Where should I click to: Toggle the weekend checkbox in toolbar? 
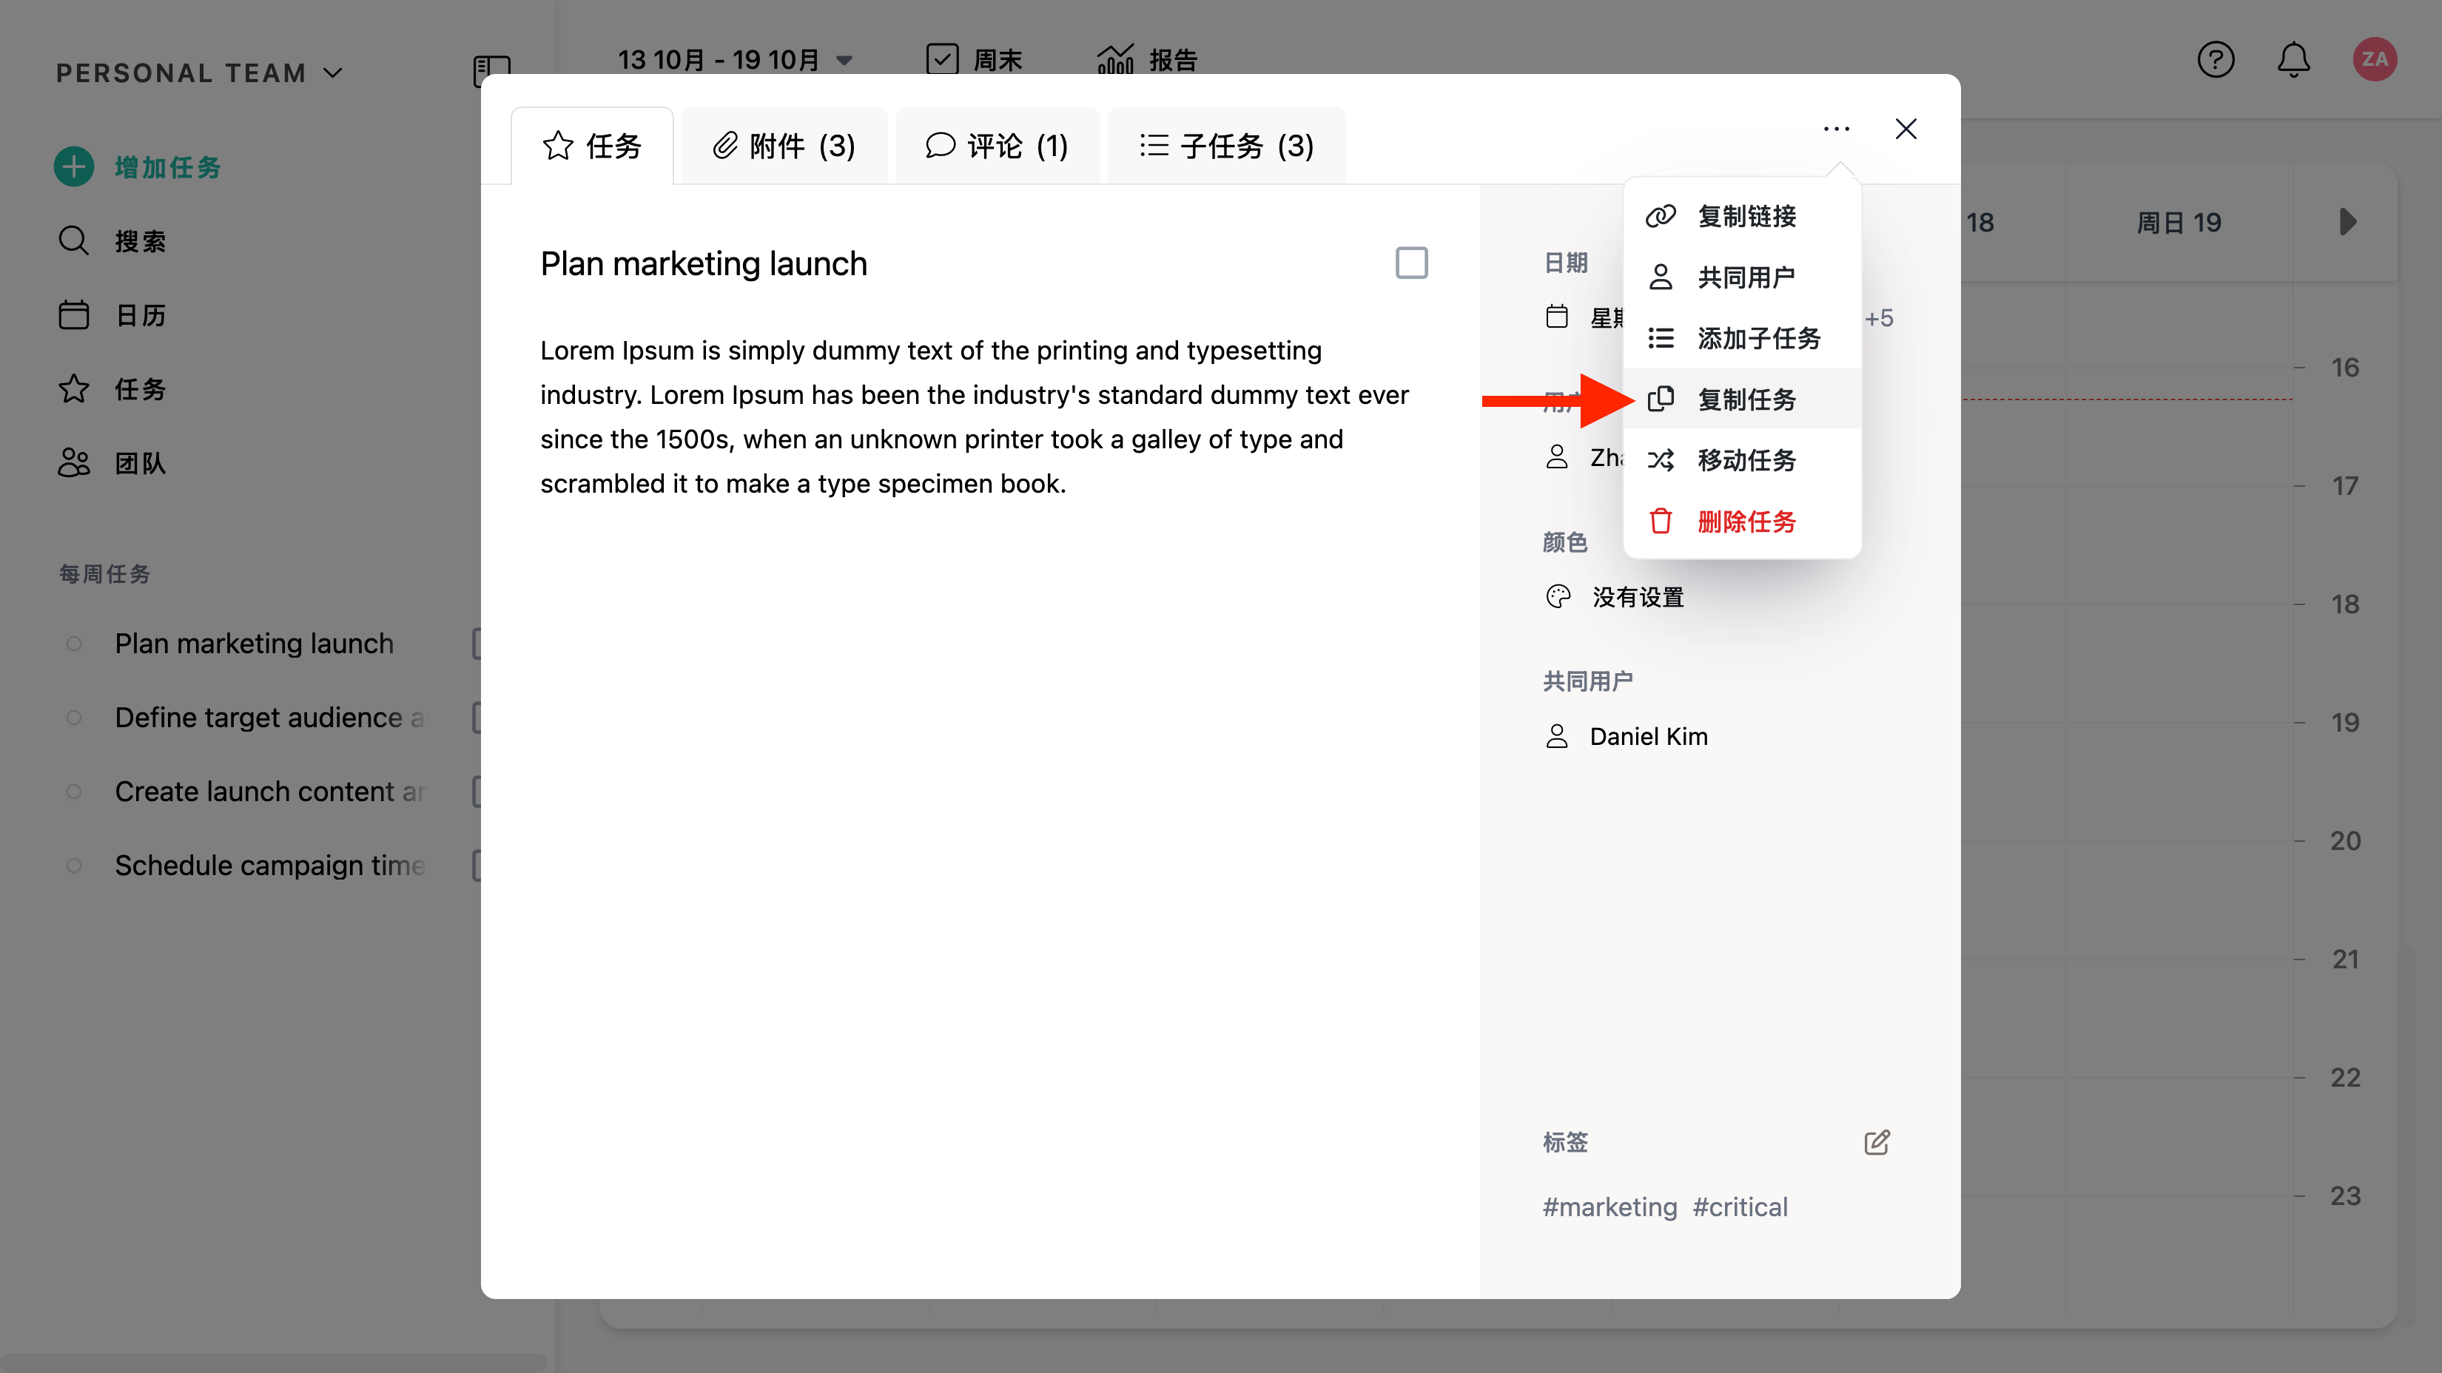[x=941, y=60]
